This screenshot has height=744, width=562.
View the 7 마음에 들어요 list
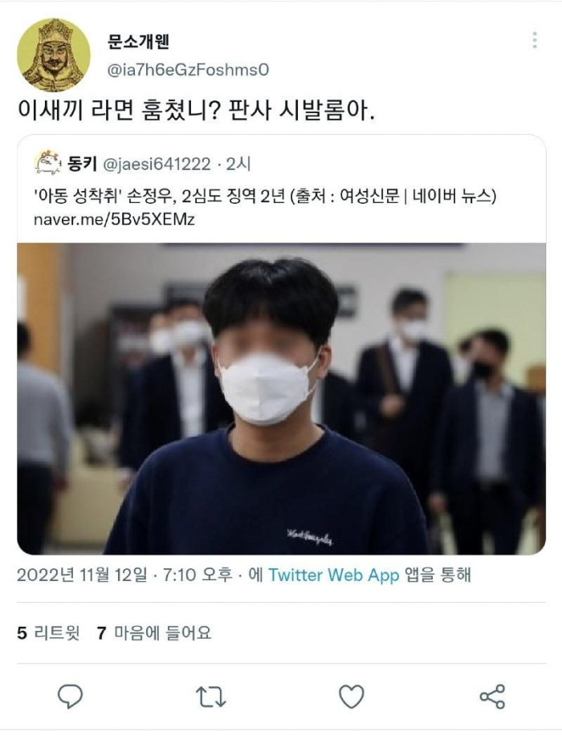(154, 633)
